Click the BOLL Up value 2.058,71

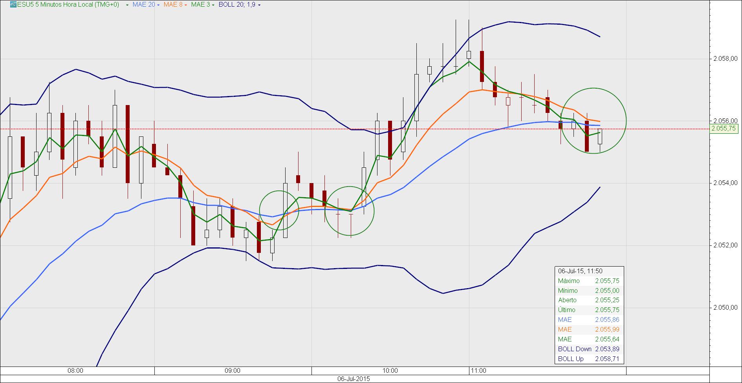[607, 359]
